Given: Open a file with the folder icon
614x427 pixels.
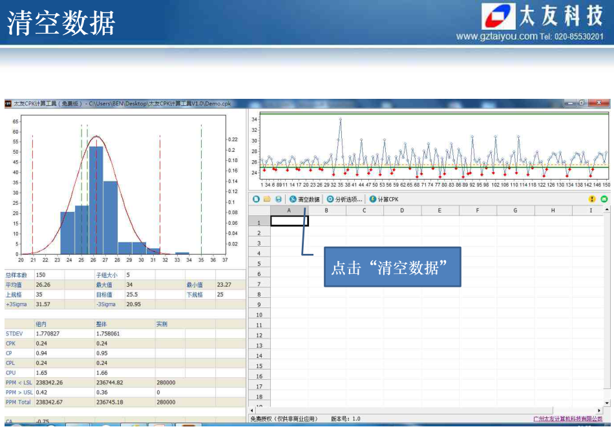Looking at the screenshot, I should tap(267, 199).
